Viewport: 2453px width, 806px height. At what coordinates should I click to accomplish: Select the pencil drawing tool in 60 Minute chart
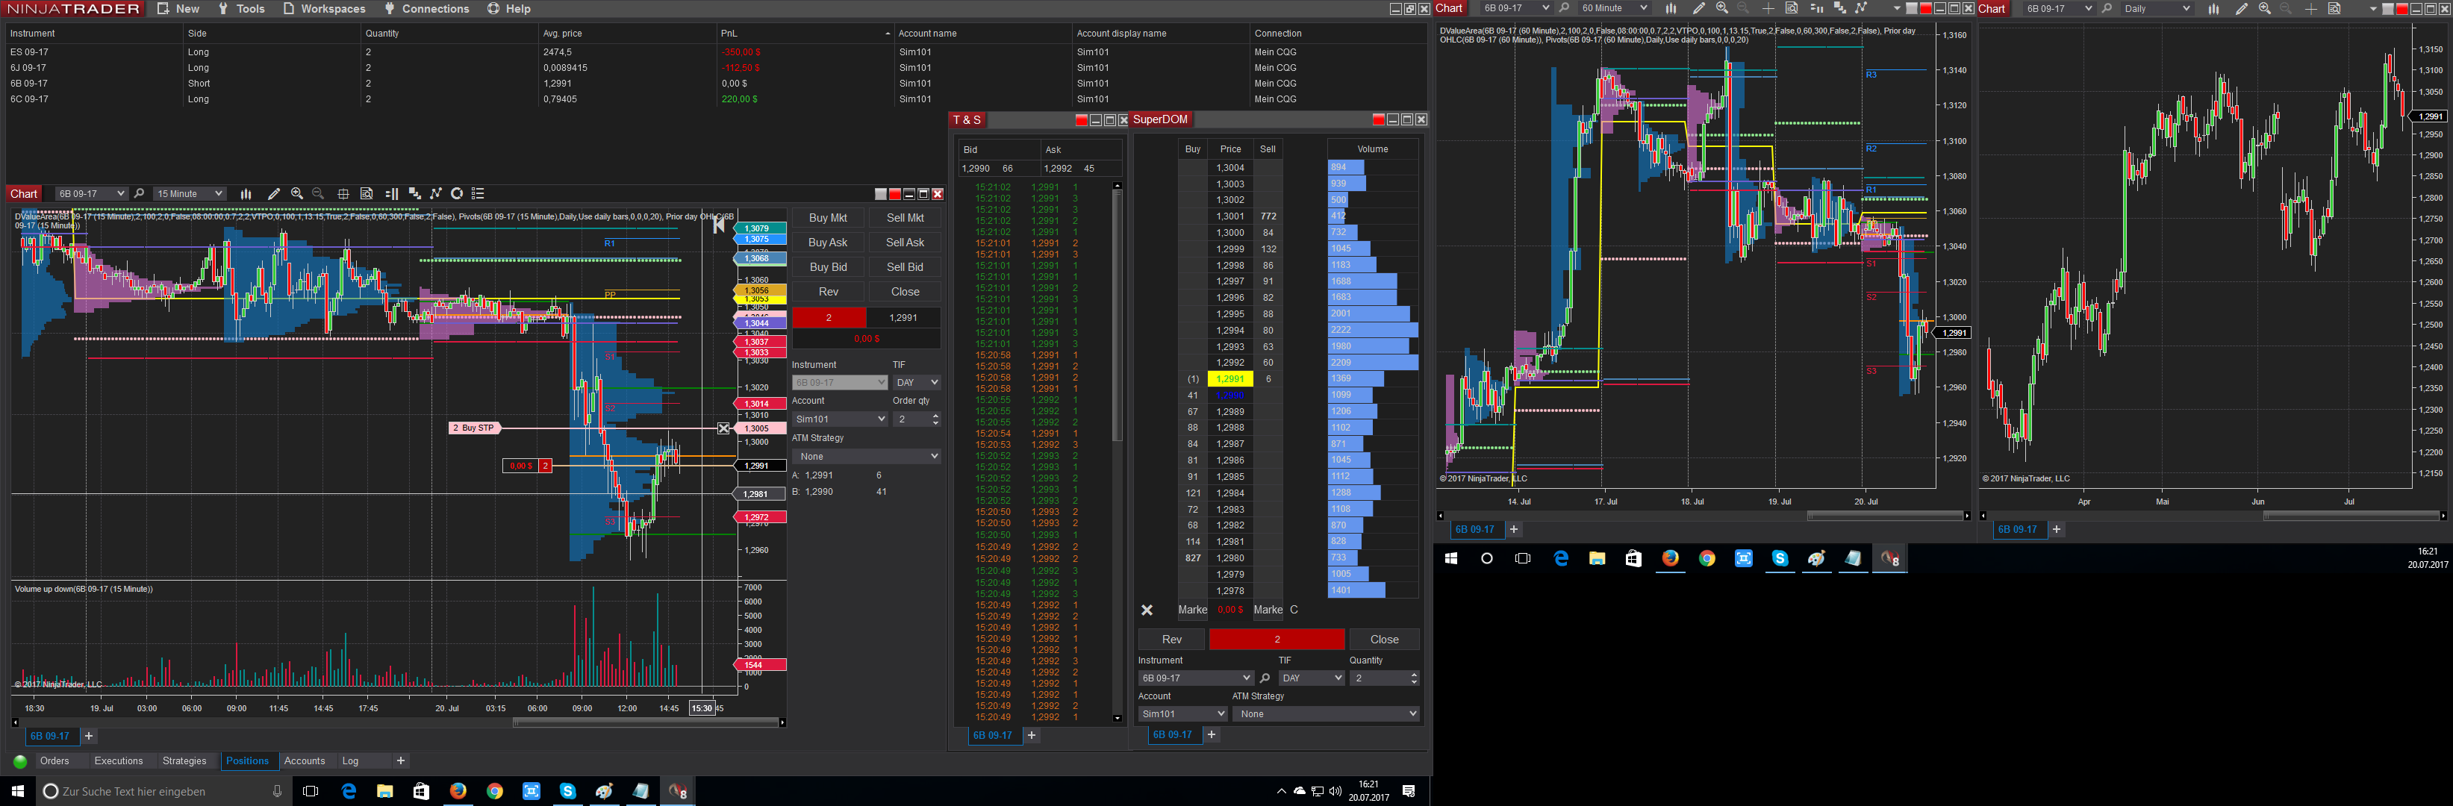click(1698, 8)
